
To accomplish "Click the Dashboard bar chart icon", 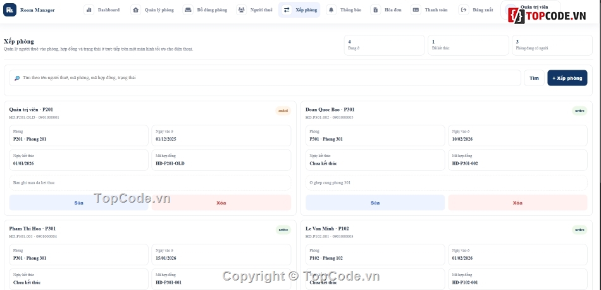I will click(x=89, y=10).
